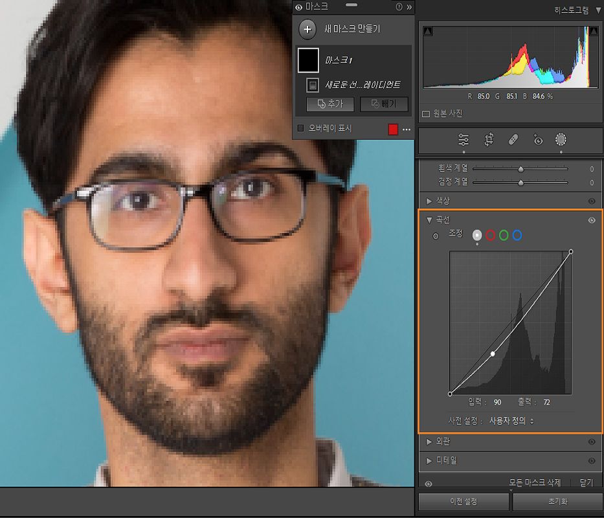This screenshot has width=604, height=518.
Task: Toggle visibility eye of 디테일 section
Action: [592, 461]
